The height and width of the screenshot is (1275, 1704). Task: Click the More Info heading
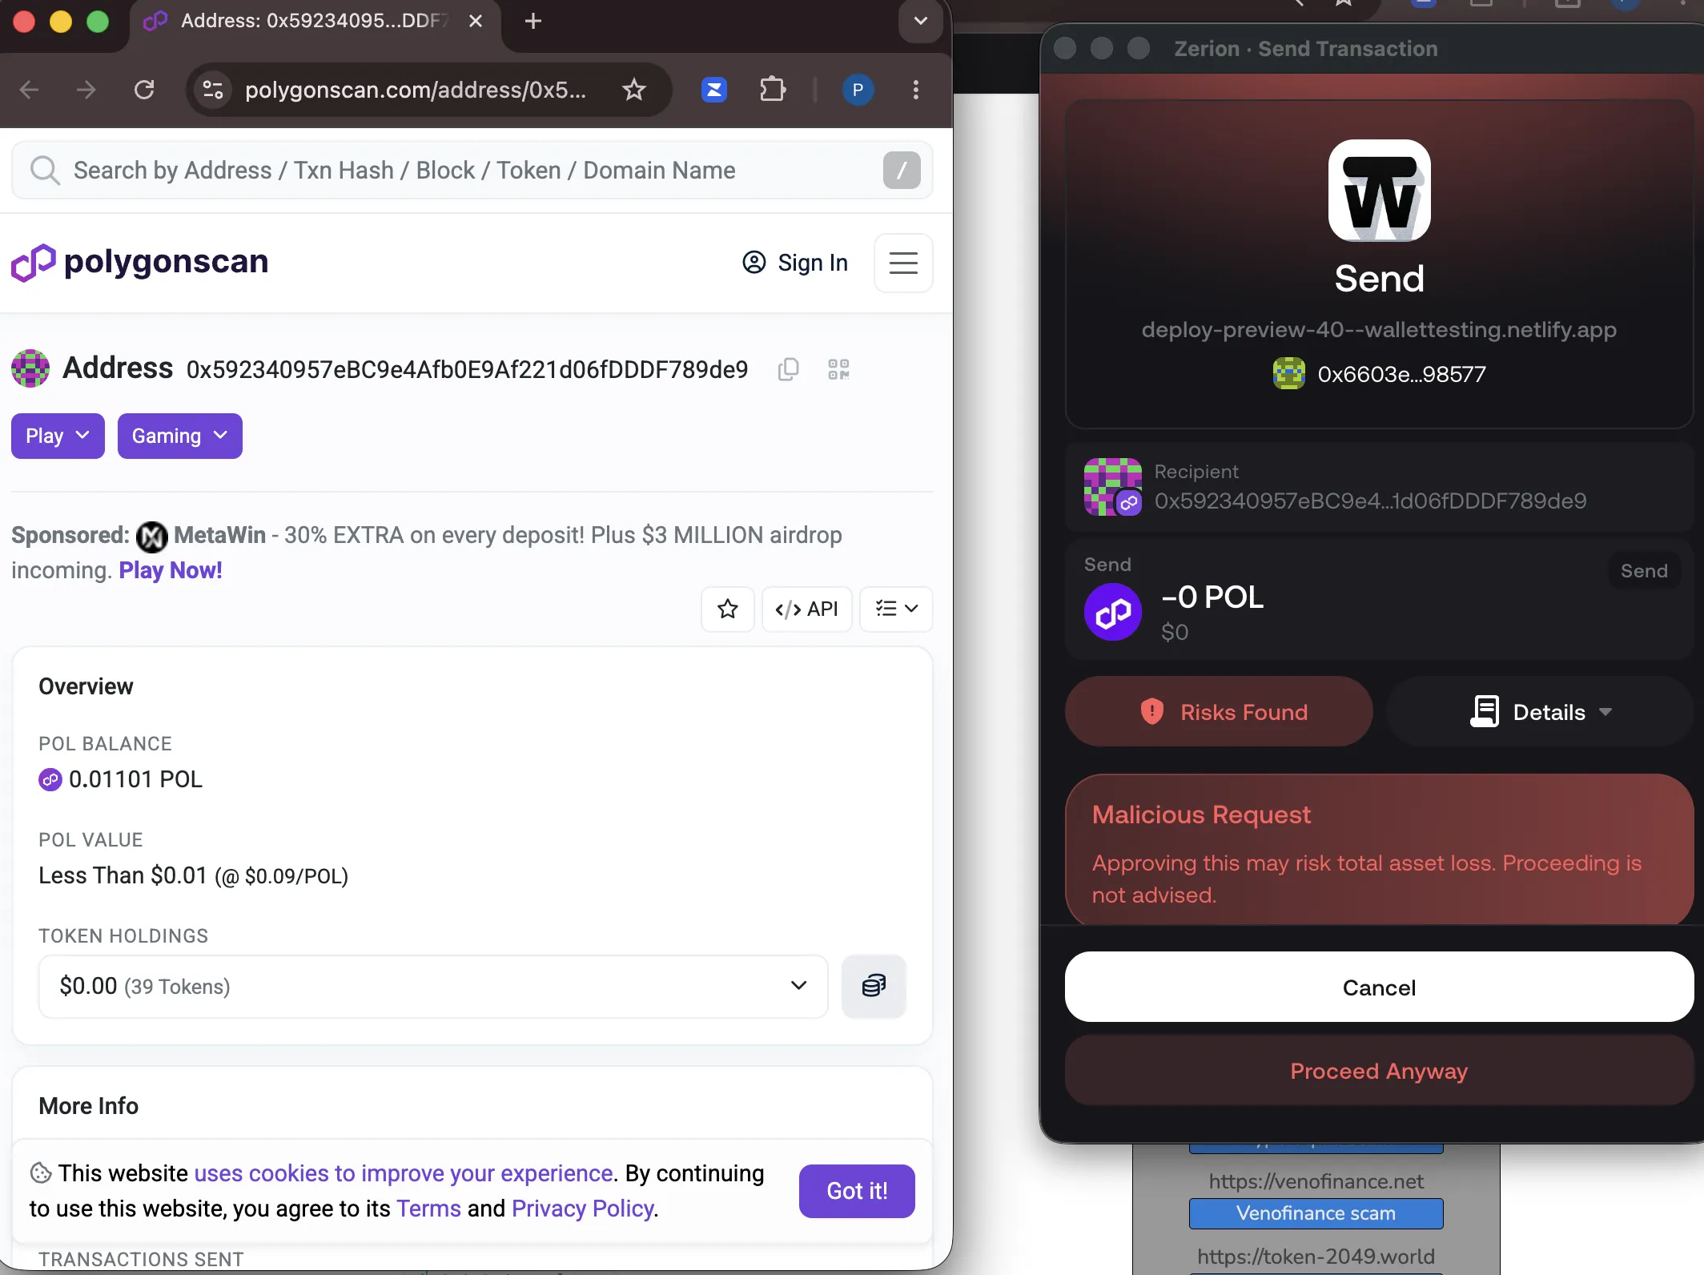(89, 1106)
